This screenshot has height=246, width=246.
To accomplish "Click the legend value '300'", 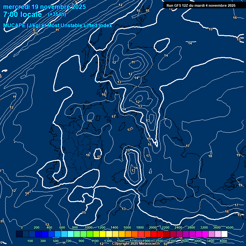I will tap(43, 241).
